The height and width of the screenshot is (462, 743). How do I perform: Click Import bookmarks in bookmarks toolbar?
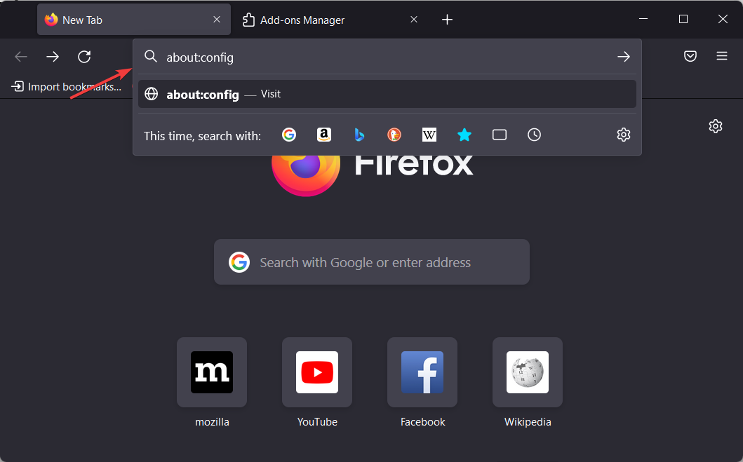tap(67, 87)
